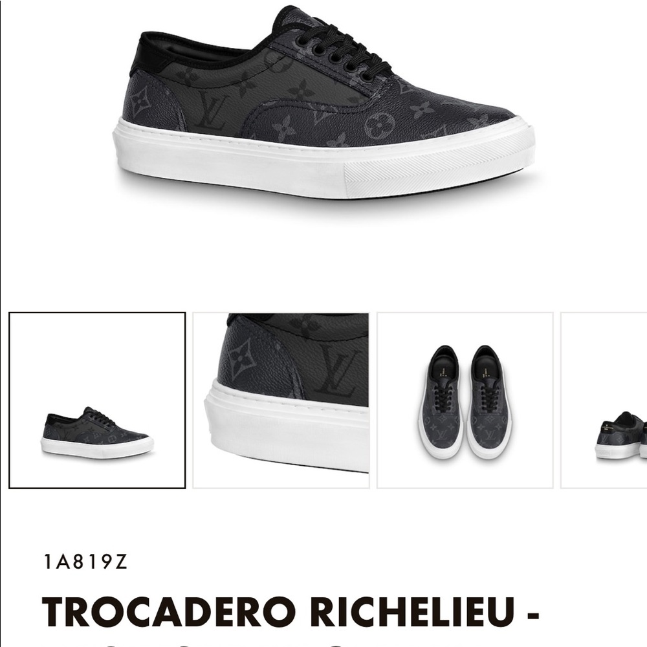647x647 pixels.
Task: Click the diamond flower monogram on main sneaker heel
Action: (x=142, y=102)
